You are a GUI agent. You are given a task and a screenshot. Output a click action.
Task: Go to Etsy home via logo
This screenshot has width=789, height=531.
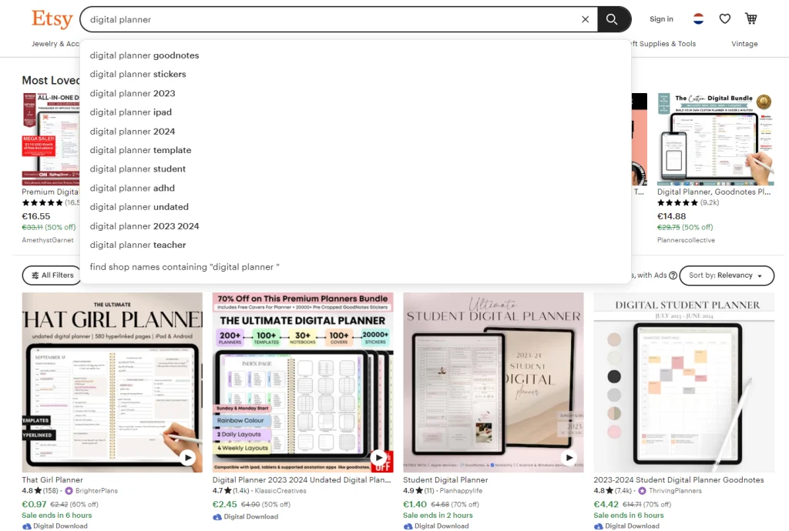point(52,19)
